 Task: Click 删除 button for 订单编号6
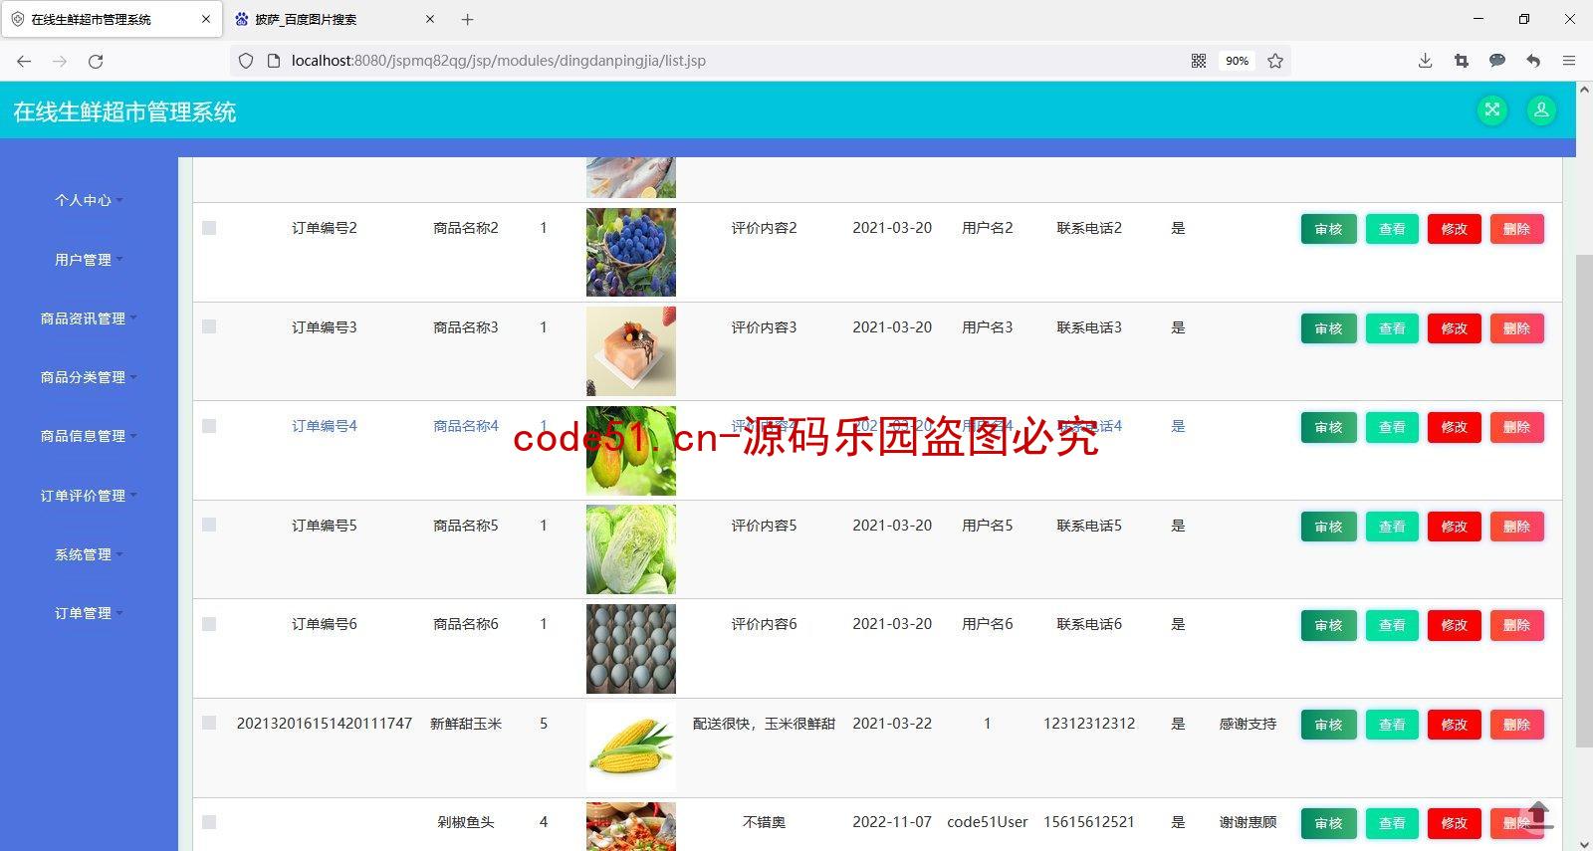pyautogui.click(x=1516, y=625)
